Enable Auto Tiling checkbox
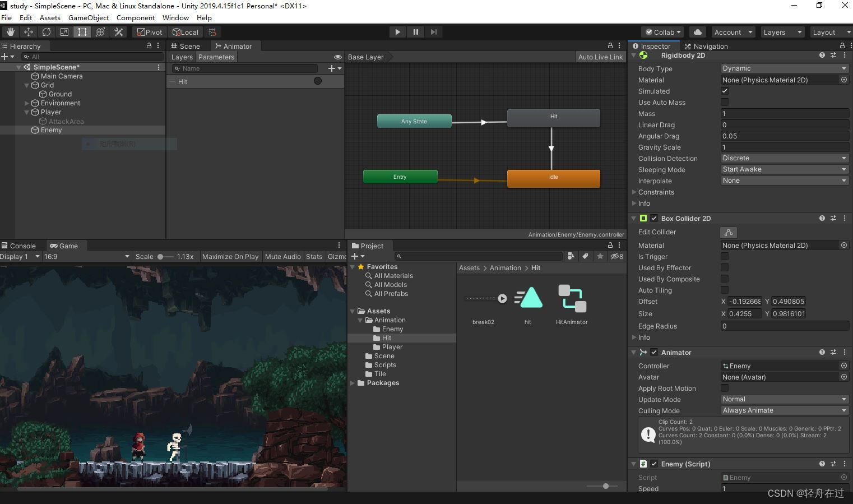This screenshot has height=504, width=853. [725, 290]
